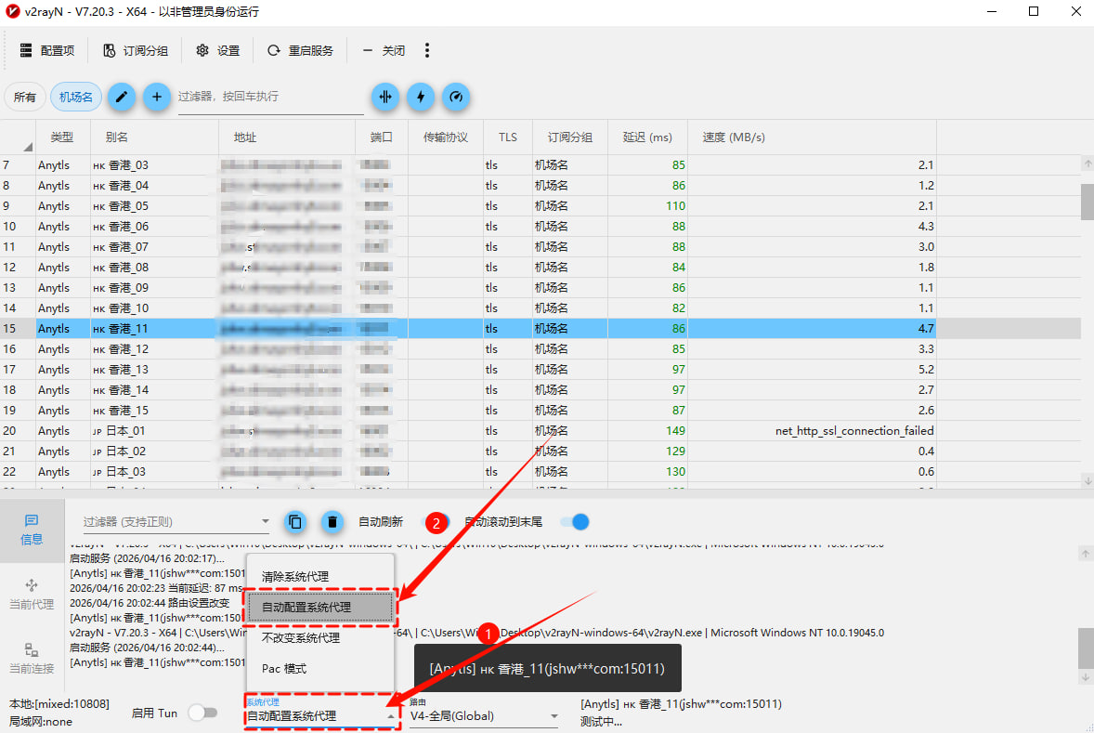Click the round icon left of lightning bolt
Viewport: 1094px width, 733px height.
[x=385, y=97]
